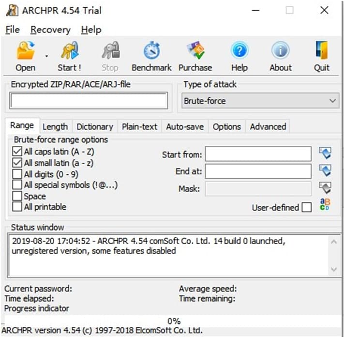Open the Recovery menu
The image size is (345, 338).
coord(50,30)
